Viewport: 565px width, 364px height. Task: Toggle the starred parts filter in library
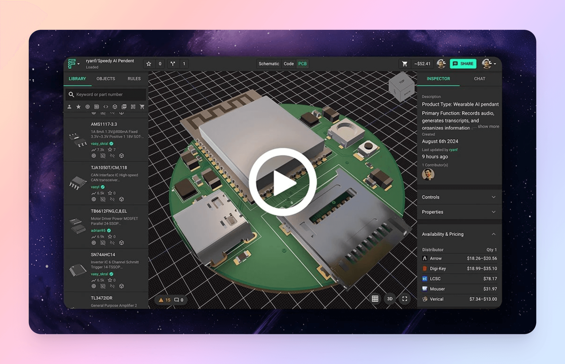[79, 107]
